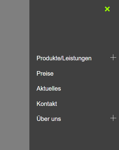
Task: Follow the Aktuelles news link
Action: coord(49,88)
